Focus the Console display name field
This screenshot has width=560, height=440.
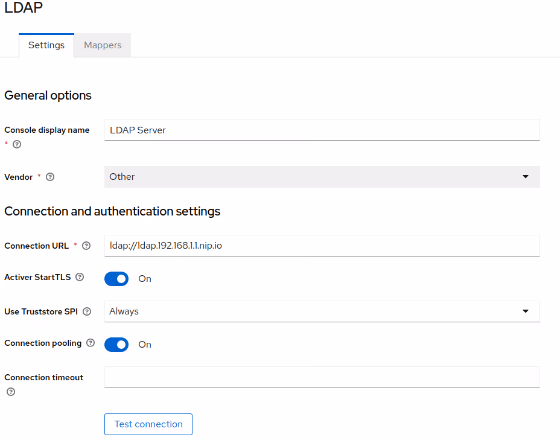(x=322, y=130)
